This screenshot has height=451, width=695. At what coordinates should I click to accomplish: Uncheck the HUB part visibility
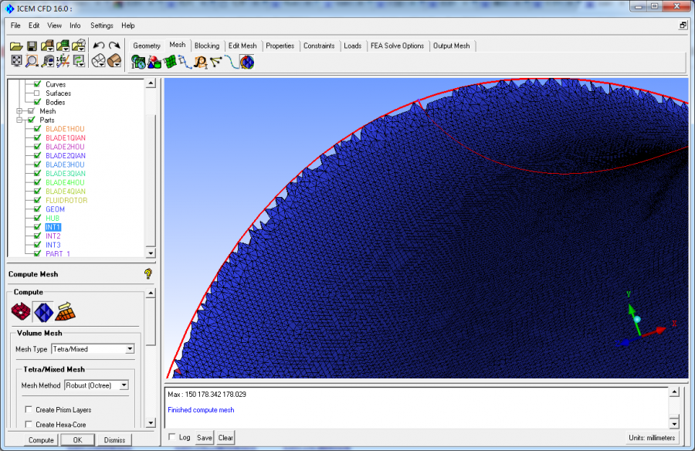(x=36, y=219)
